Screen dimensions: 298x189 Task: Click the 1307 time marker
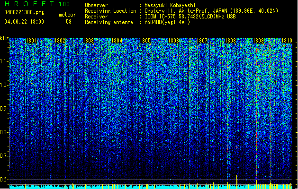click(202, 41)
